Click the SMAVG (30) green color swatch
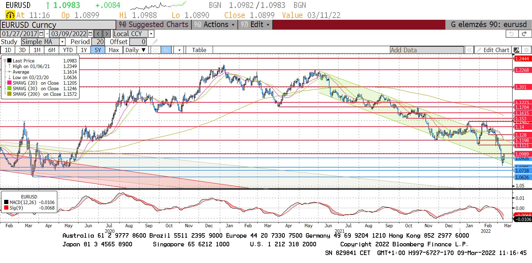 tap(9, 88)
